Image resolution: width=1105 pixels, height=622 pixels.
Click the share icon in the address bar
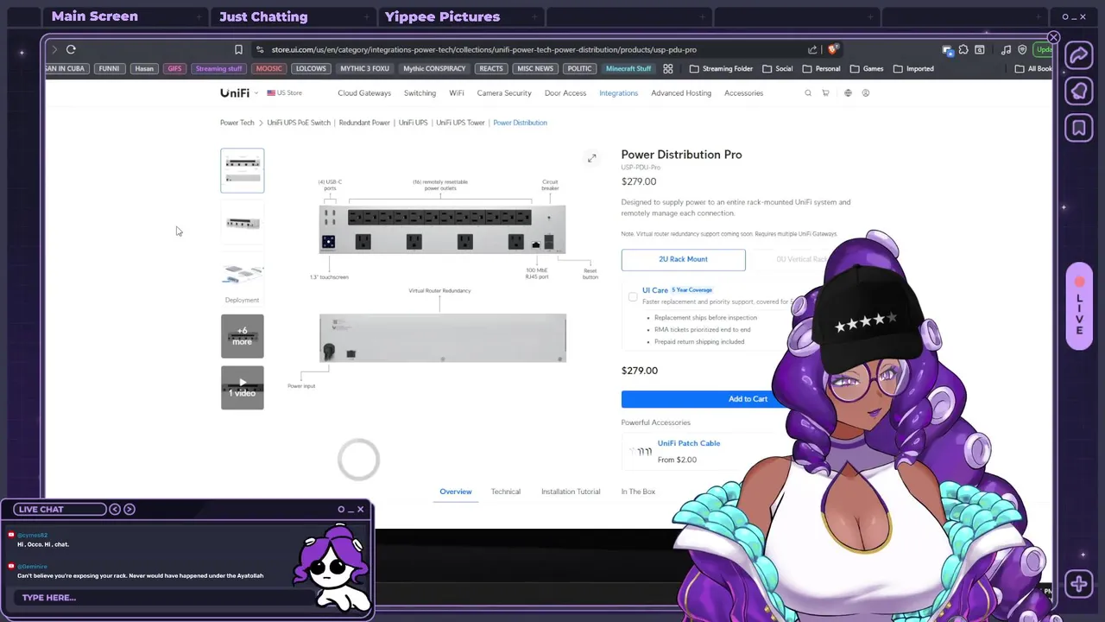pos(812,49)
